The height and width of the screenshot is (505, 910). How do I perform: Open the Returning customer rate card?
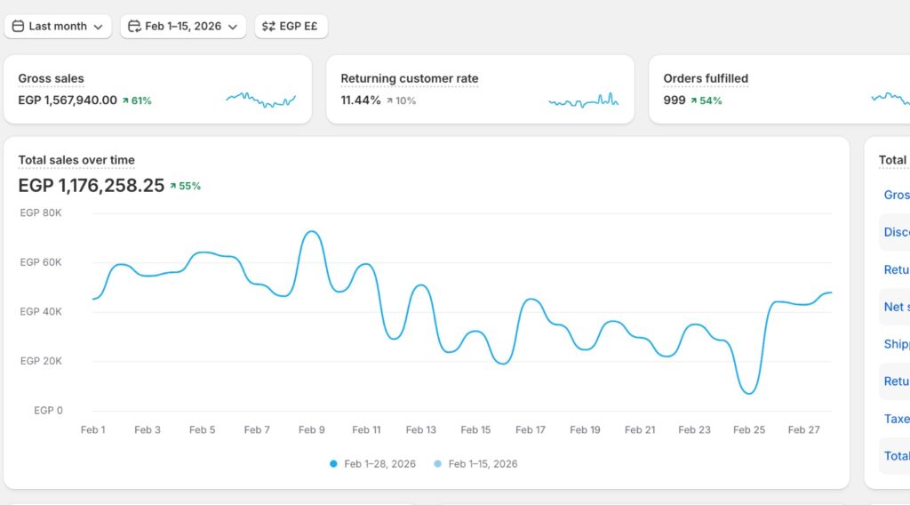480,90
